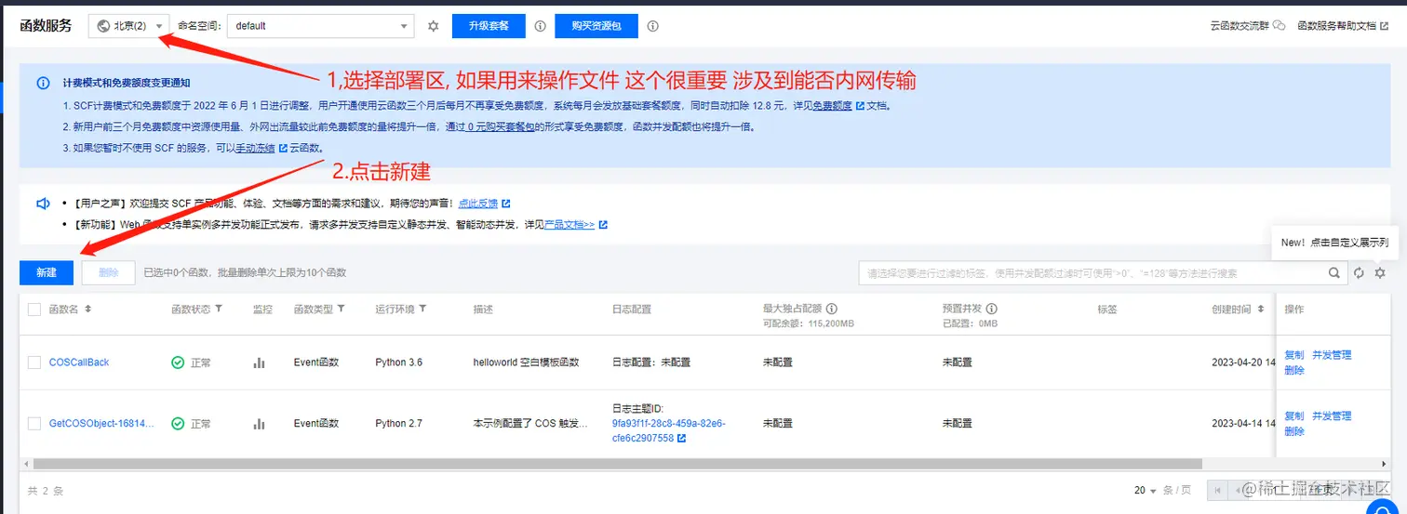Click the Python 3.6 runtime cell
This screenshot has width=1407, height=514.
pyautogui.click(x=399, y=362)
